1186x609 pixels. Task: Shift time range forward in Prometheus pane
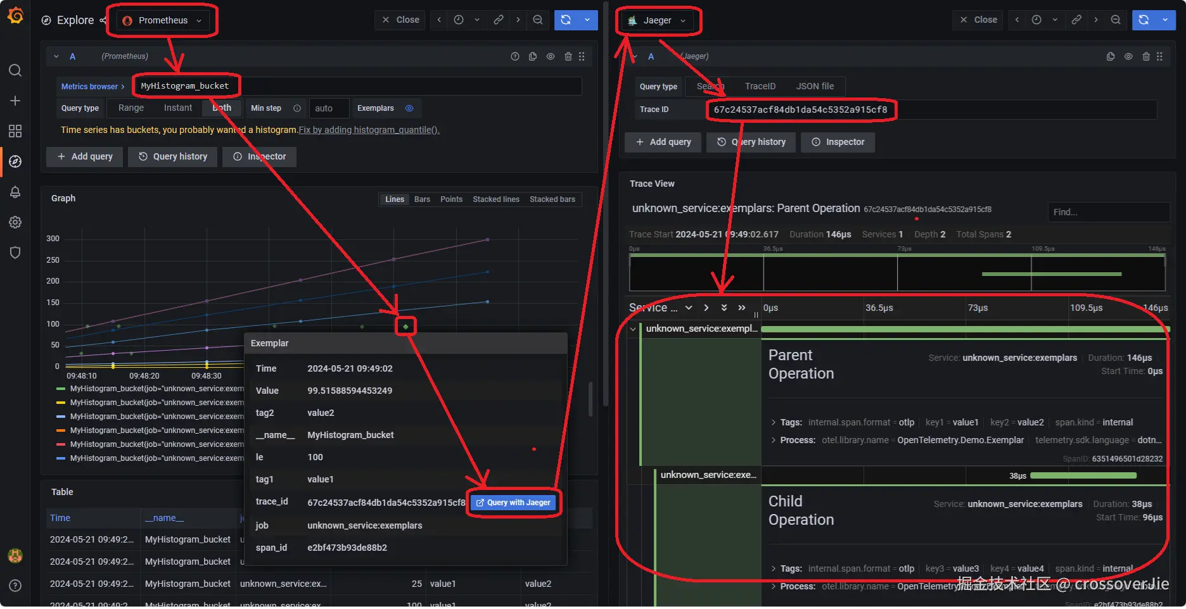[x=518, y=20]
